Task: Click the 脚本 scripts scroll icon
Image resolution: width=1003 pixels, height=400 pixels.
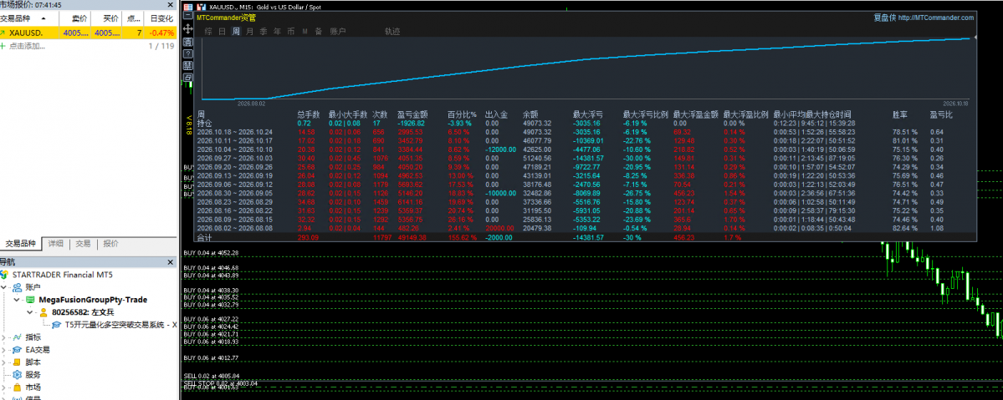Action: (x=18, y=362)
